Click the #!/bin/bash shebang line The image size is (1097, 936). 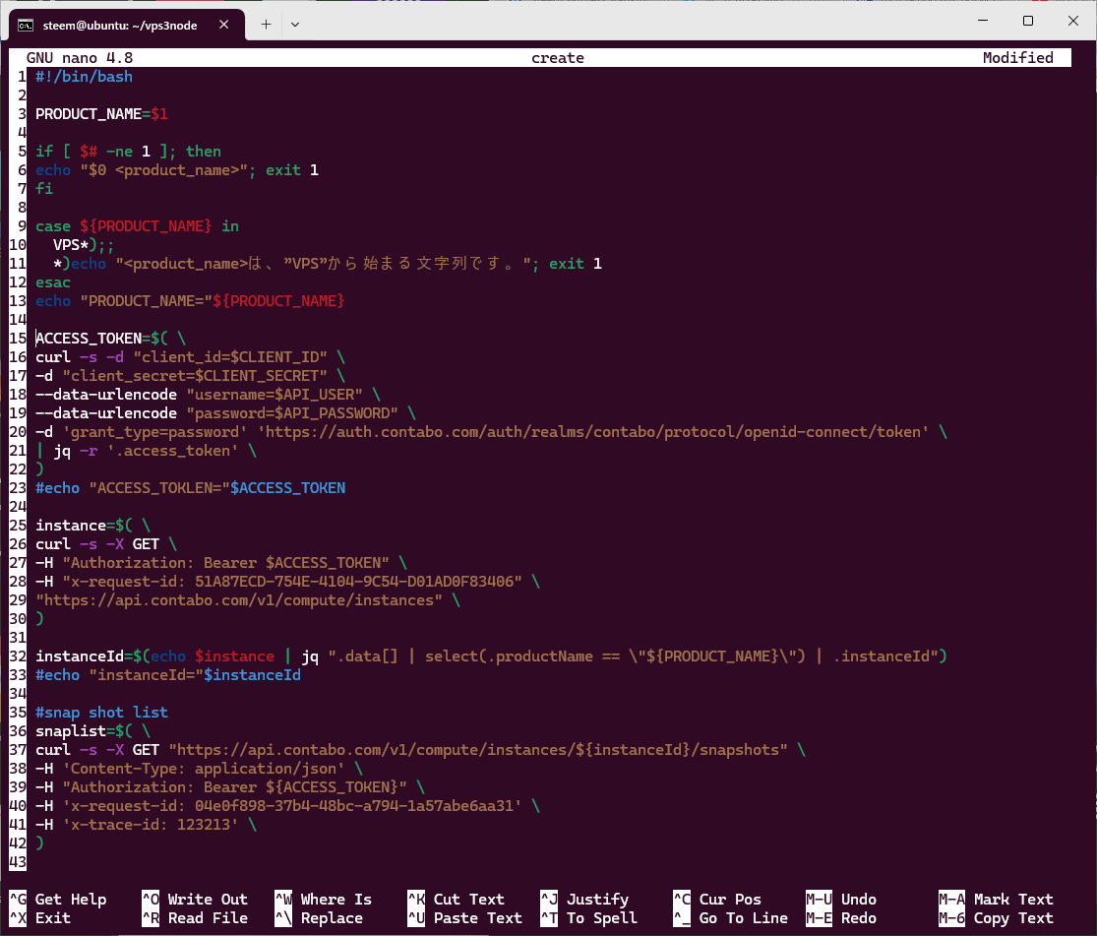click(84, 77)
